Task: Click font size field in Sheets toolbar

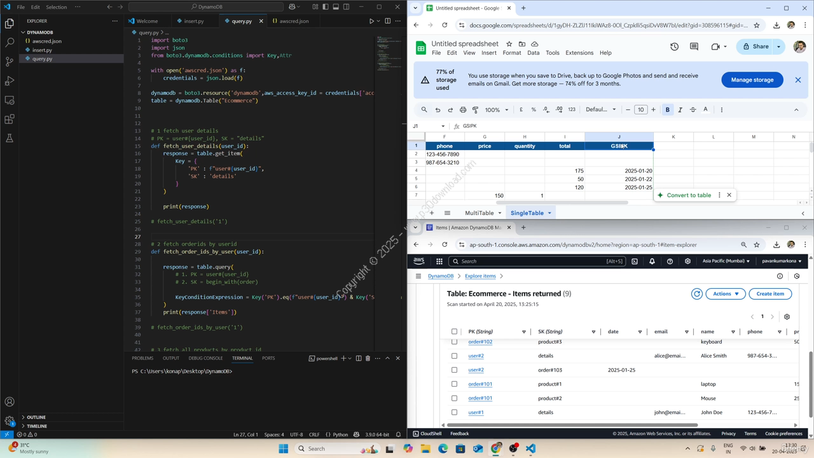Action: tap(640, 109)
